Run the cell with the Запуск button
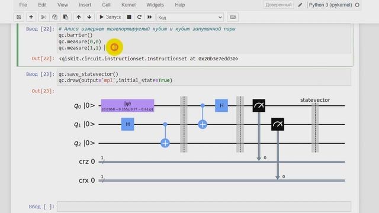379x213 pixels. pos(110,17)
